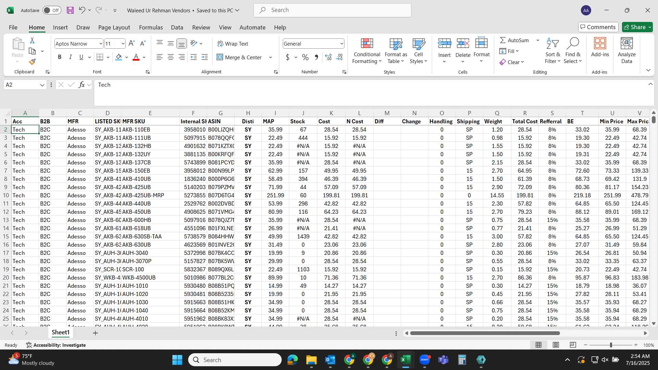Open Format as Table gallery
Screen dimensions: 658x370
[396, 51]
